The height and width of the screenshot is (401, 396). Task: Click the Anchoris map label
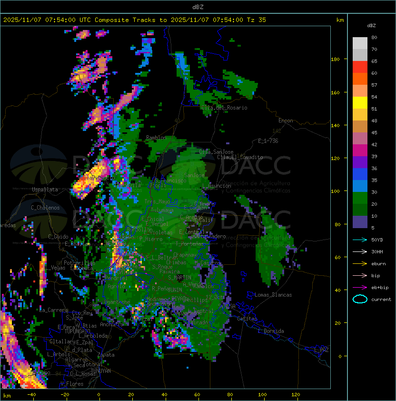pyautogui.click(x=111, y=324)
